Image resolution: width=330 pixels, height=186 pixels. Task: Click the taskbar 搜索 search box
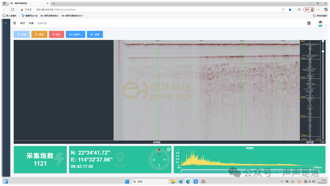tap(150, 181)
